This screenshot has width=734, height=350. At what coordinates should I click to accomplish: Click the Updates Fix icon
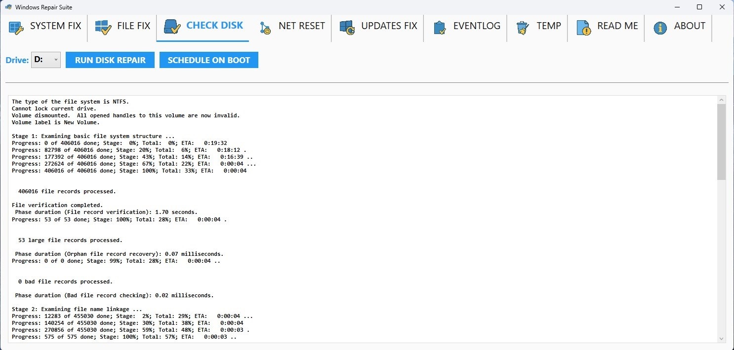tap(347, 27)
